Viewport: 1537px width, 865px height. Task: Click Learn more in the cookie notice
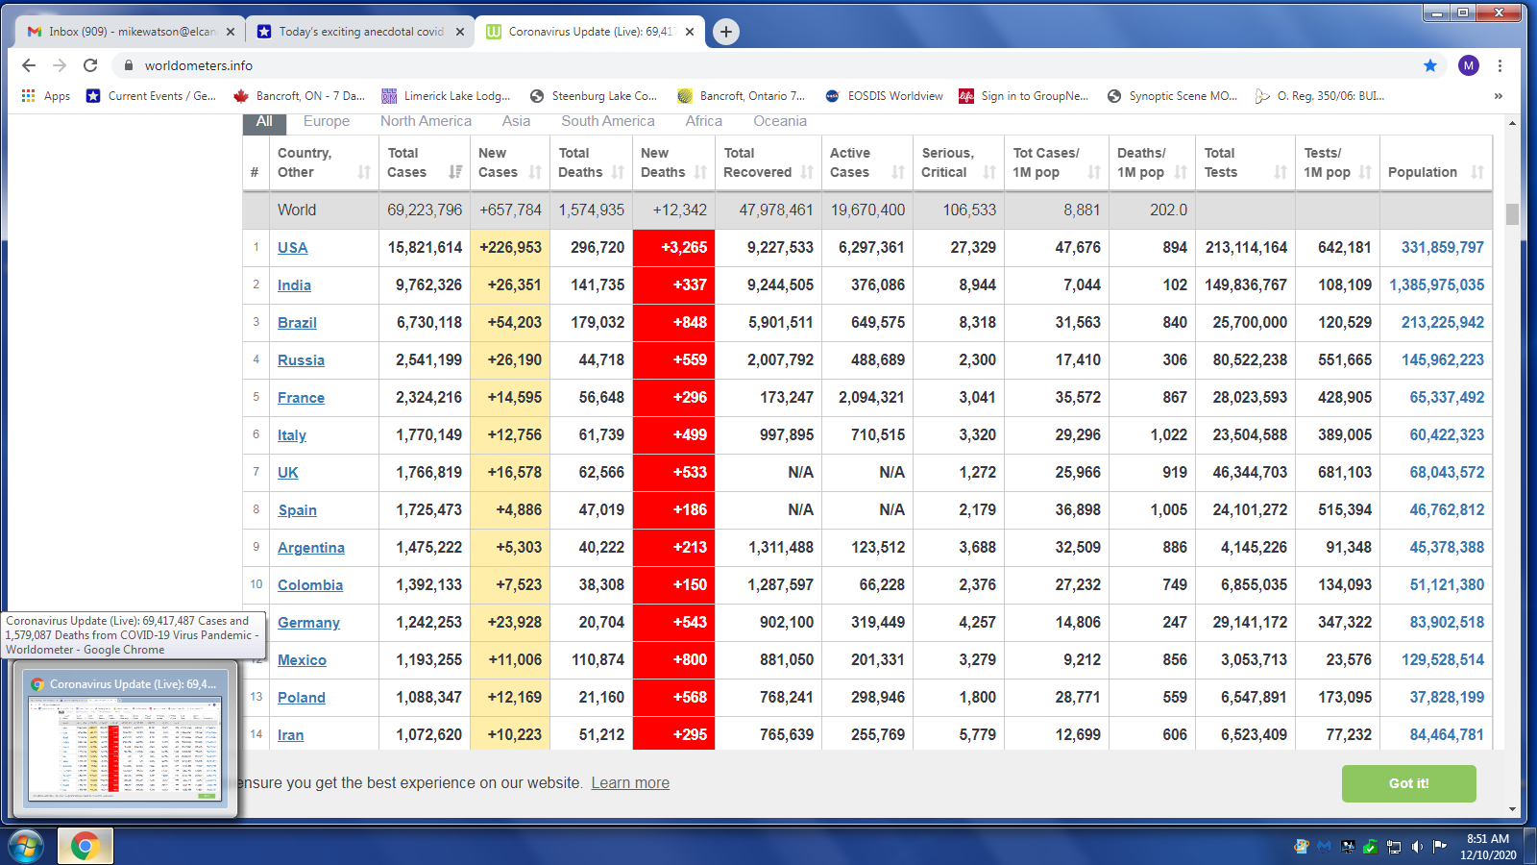click(x=630, y=783)
